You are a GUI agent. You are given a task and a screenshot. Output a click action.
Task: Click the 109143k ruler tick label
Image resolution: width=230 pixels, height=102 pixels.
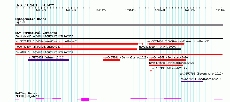tap(131, 10)
